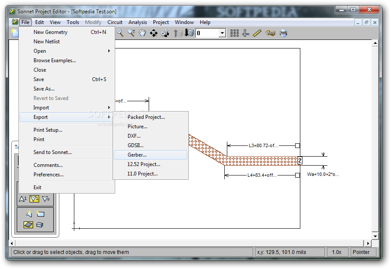
Task: Export as 11.0 Project...
Action: pyautogui.click(x=151, y=174)
